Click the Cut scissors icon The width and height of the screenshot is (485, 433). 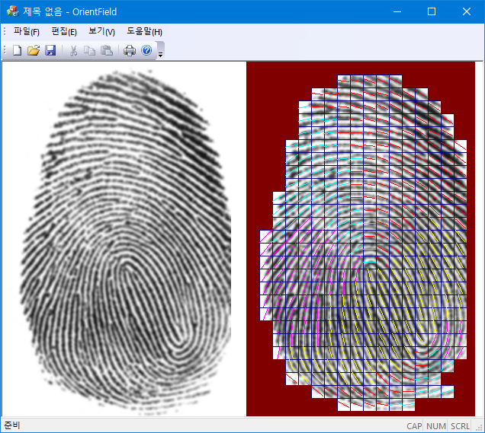click(x=73, y=50)
